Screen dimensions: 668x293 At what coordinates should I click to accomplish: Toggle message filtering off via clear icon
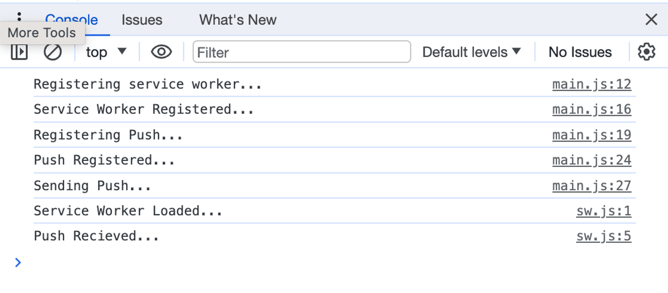tap(53, 52)
